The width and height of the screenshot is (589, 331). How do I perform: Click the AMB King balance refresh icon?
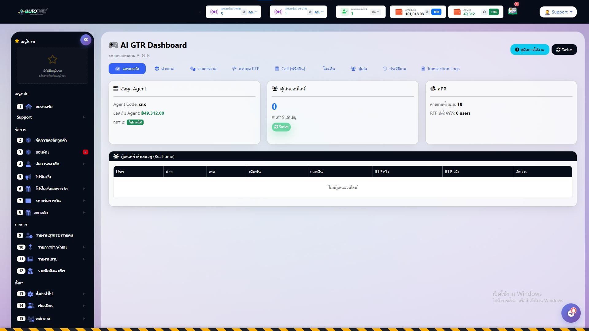[427, 12]
